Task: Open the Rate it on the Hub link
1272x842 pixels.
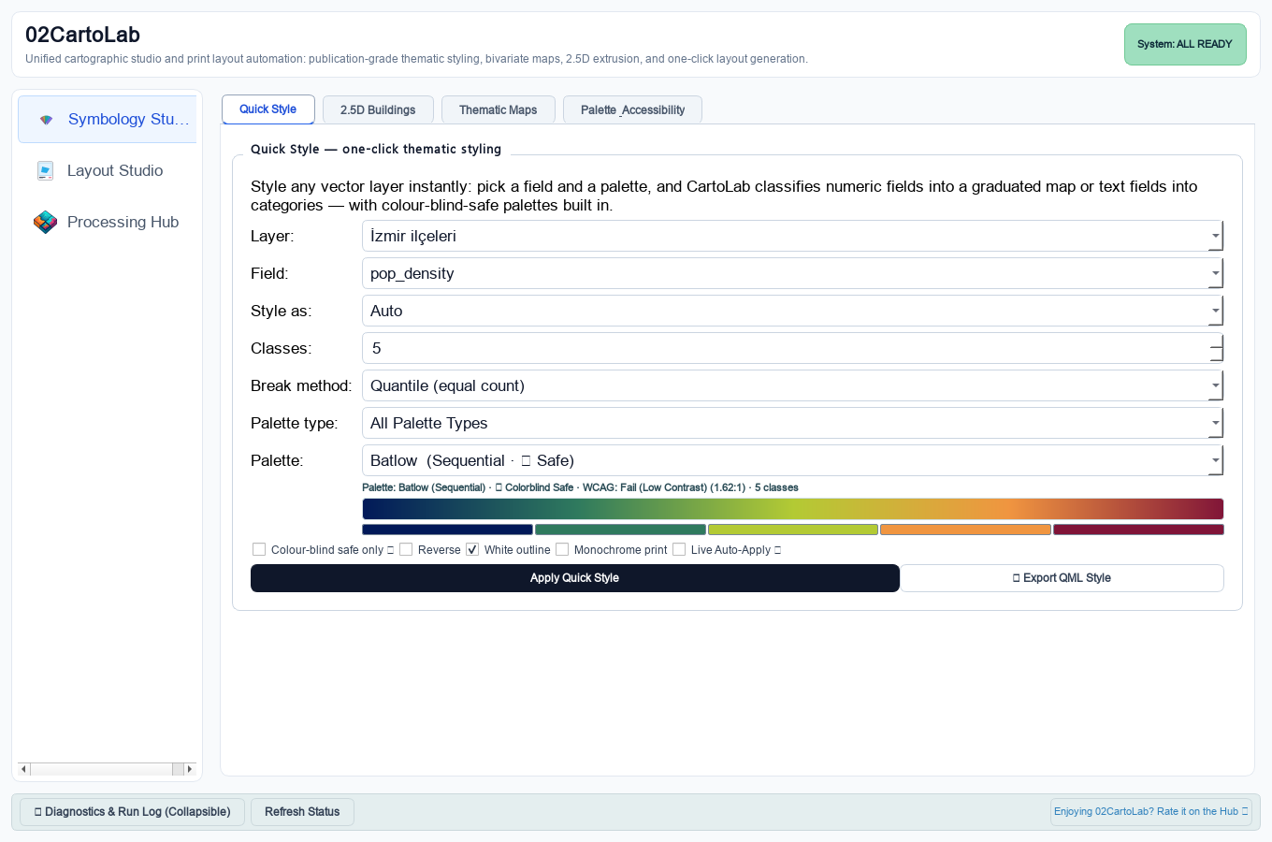Action: [1150, 812]
